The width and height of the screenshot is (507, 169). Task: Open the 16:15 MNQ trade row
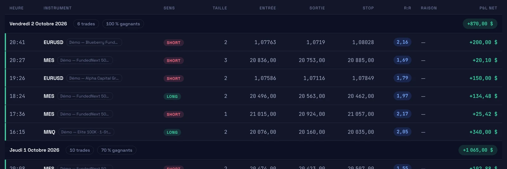pyautogui.click(x=253, y=132)
